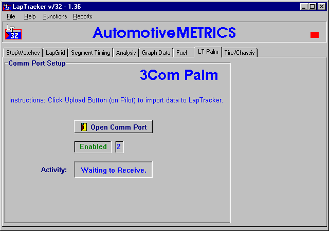329x231 pixels.
Task: Select the LT-Palm tab
Action: tap(208, 52)
